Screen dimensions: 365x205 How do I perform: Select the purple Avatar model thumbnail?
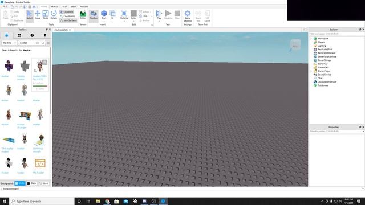pos(9,66)
